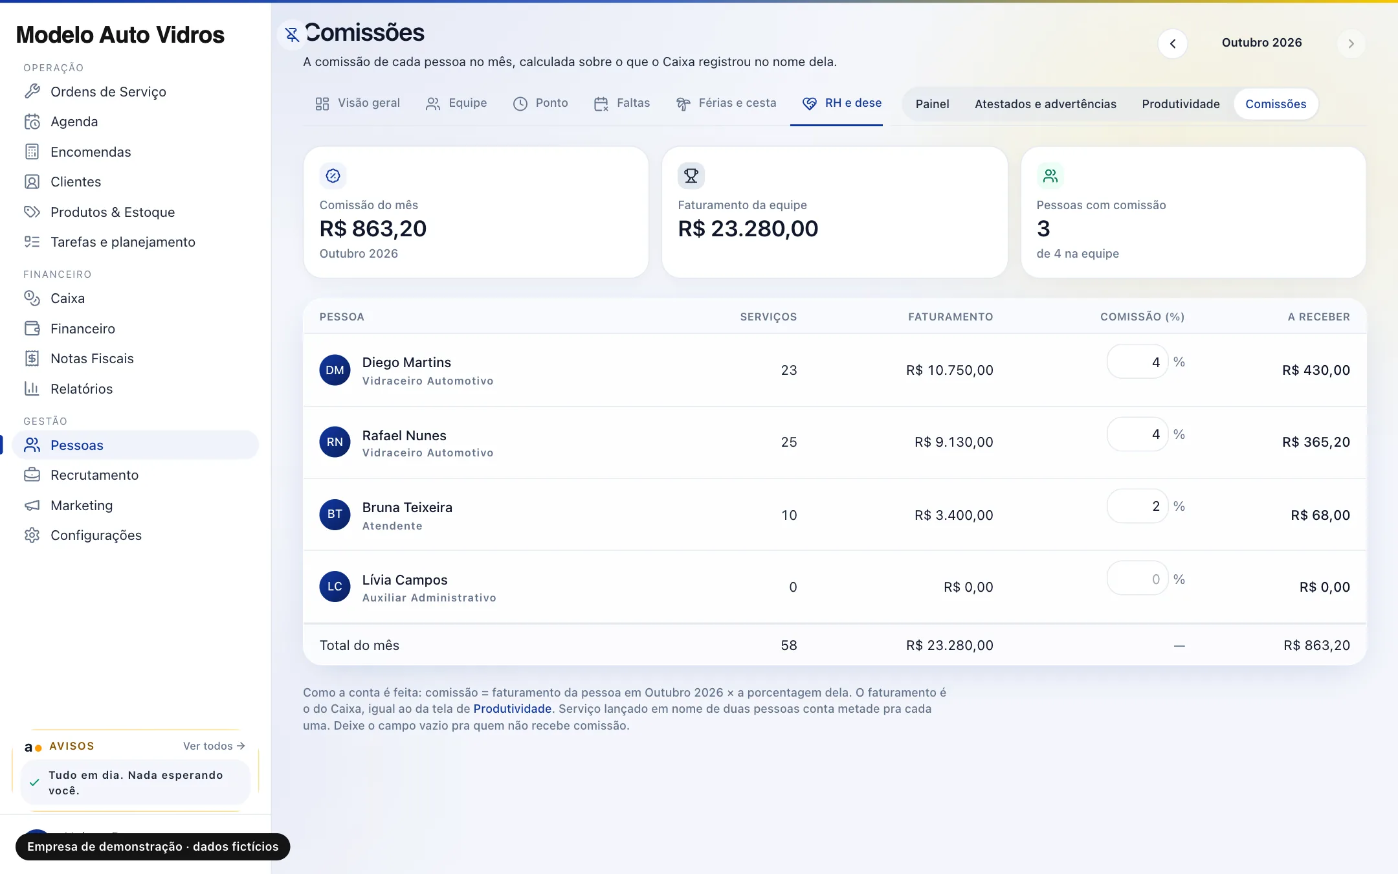The height and width of the screenshot is (874, 1398).
Task: Click the unpin icon beside Comissões title
Action: point(292,34)
